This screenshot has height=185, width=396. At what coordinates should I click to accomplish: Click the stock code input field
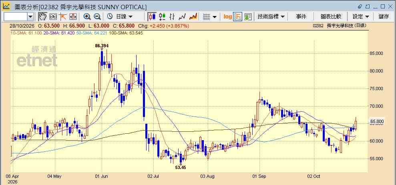[15, 17]
